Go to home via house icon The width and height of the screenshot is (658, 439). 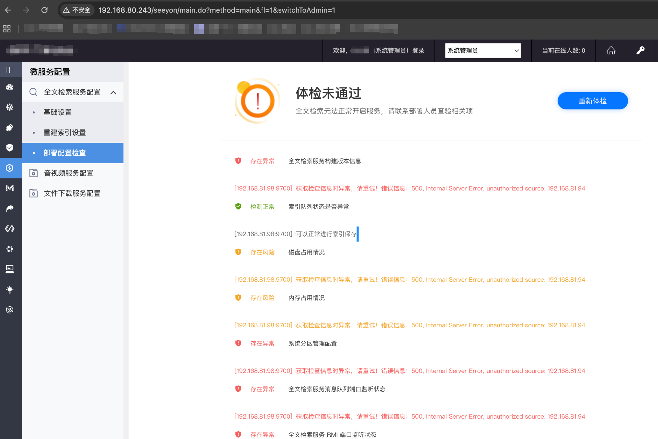click(611, 51)
